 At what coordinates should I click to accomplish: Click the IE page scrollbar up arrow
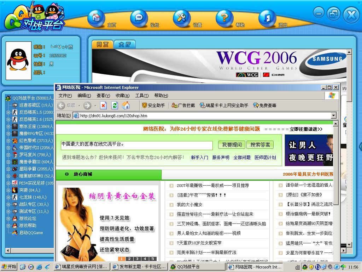[336, 124]
